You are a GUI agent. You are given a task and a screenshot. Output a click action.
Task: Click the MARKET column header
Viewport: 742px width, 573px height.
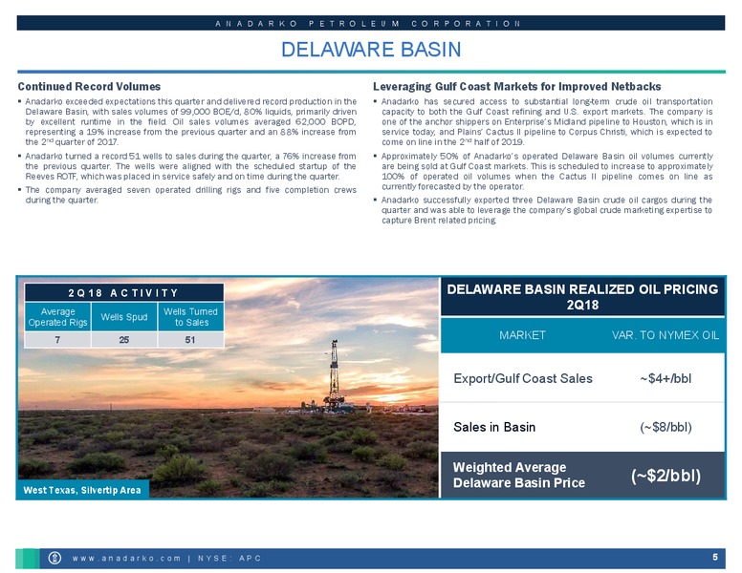(522, 335)
